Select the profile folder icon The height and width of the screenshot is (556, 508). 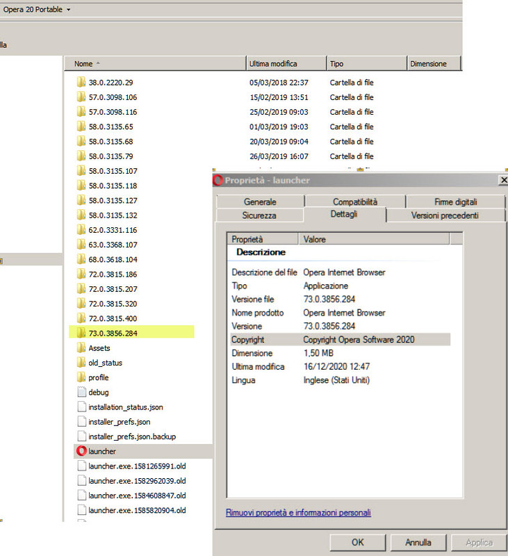81,377
